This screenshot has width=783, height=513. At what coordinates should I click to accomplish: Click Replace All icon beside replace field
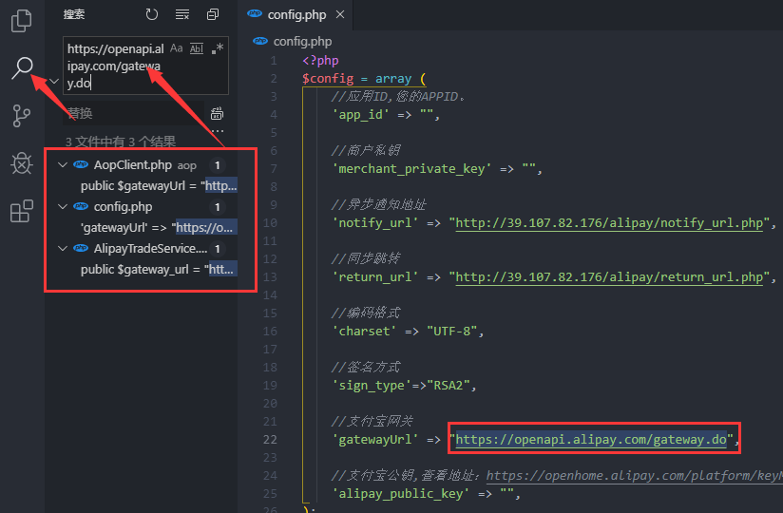pos(217,113)
